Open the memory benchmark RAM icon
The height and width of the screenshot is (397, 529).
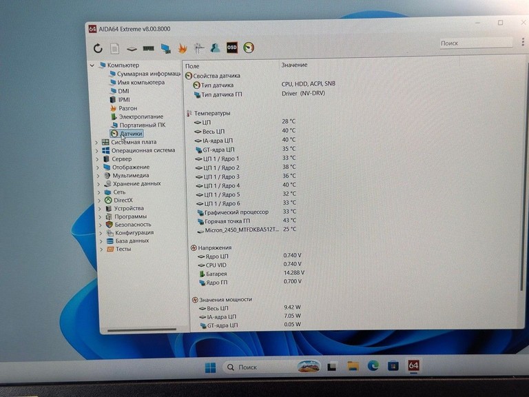149,49
